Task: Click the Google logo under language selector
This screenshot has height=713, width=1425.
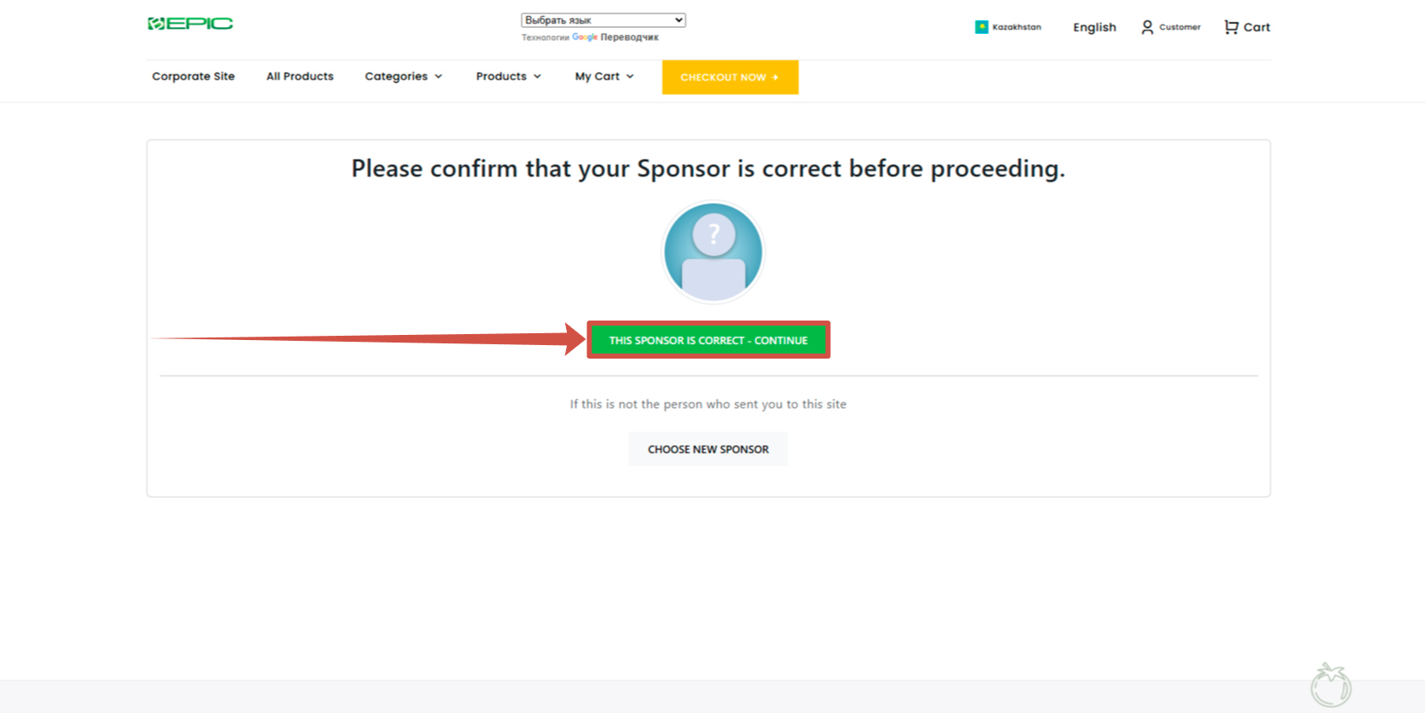Action: pyautogui.click(x=585, y=37)
